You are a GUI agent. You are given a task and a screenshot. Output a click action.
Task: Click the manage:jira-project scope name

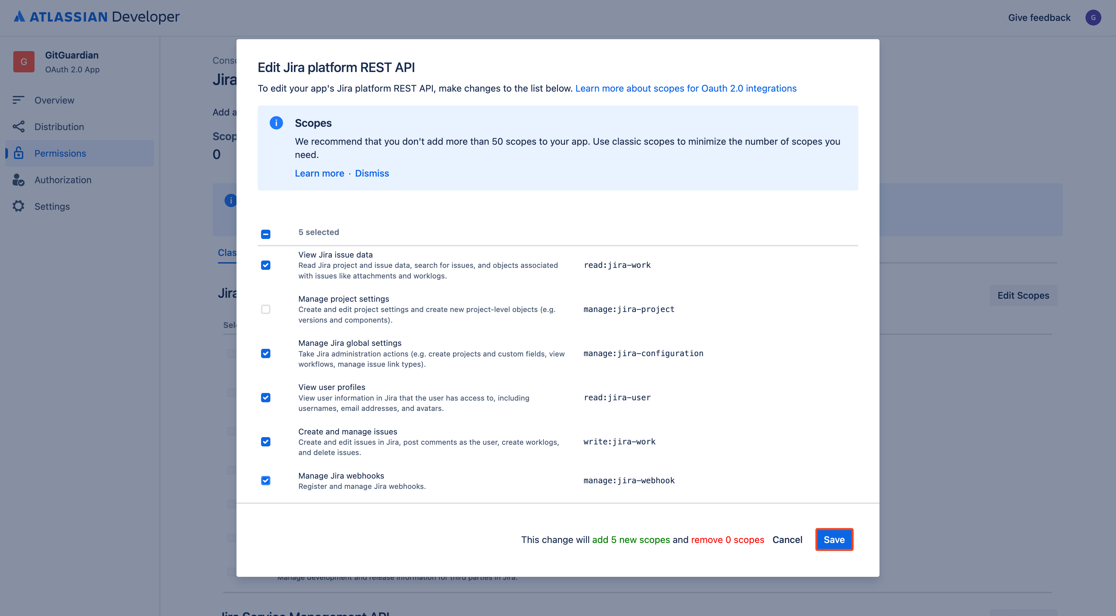(629, 309)
